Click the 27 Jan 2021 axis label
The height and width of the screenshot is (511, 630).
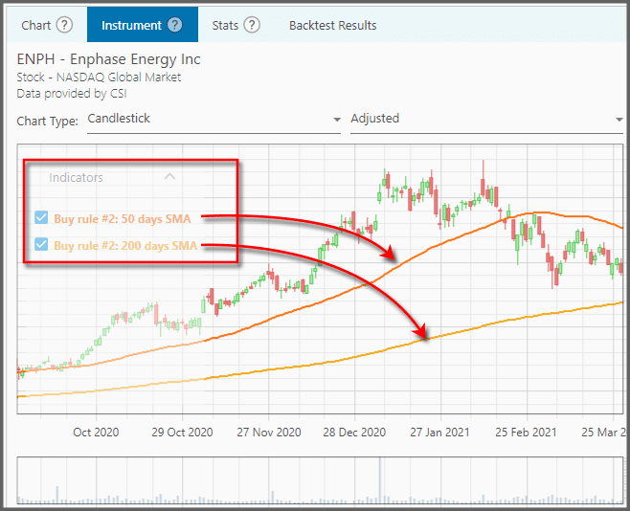click(x=440, y=433)
